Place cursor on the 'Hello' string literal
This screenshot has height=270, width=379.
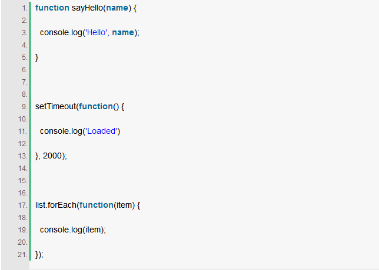pyautogui.click(x=96, y=32)
